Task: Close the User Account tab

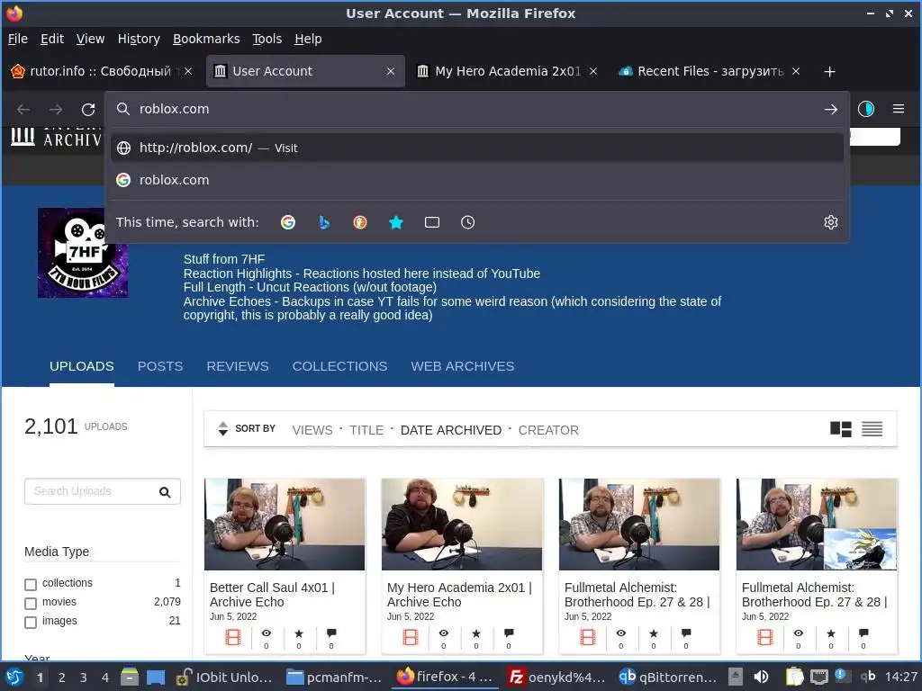Action: [x=391, y=71]
